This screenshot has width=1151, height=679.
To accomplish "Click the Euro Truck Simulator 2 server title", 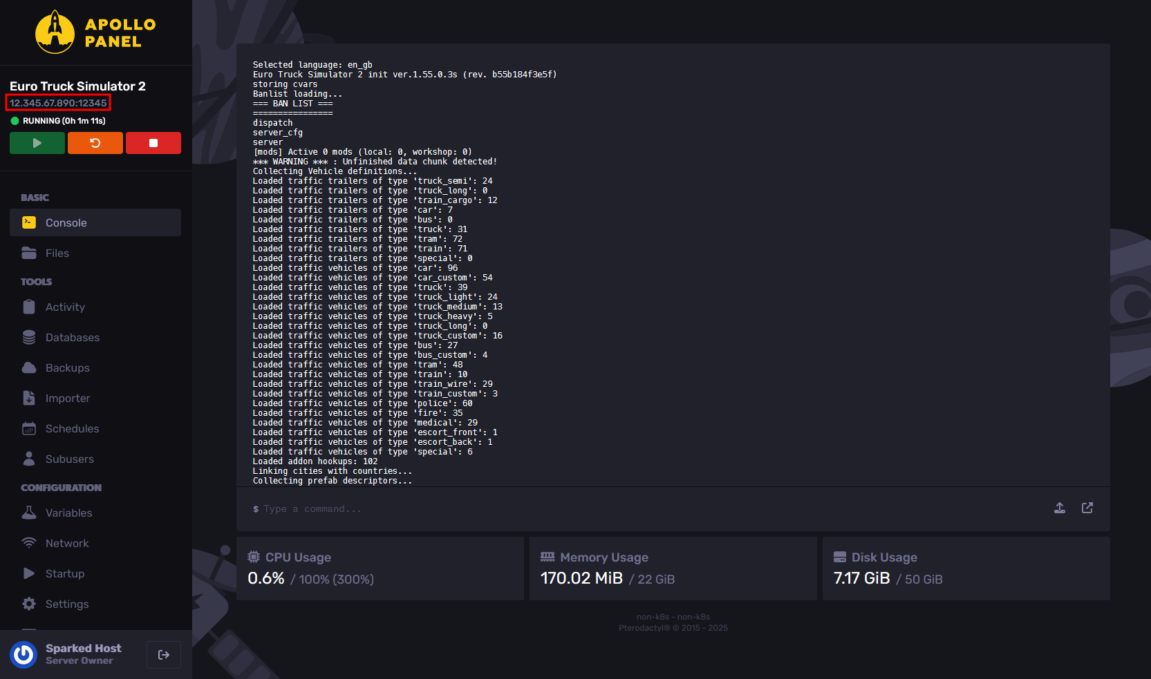I will click(x=77, y=86).
